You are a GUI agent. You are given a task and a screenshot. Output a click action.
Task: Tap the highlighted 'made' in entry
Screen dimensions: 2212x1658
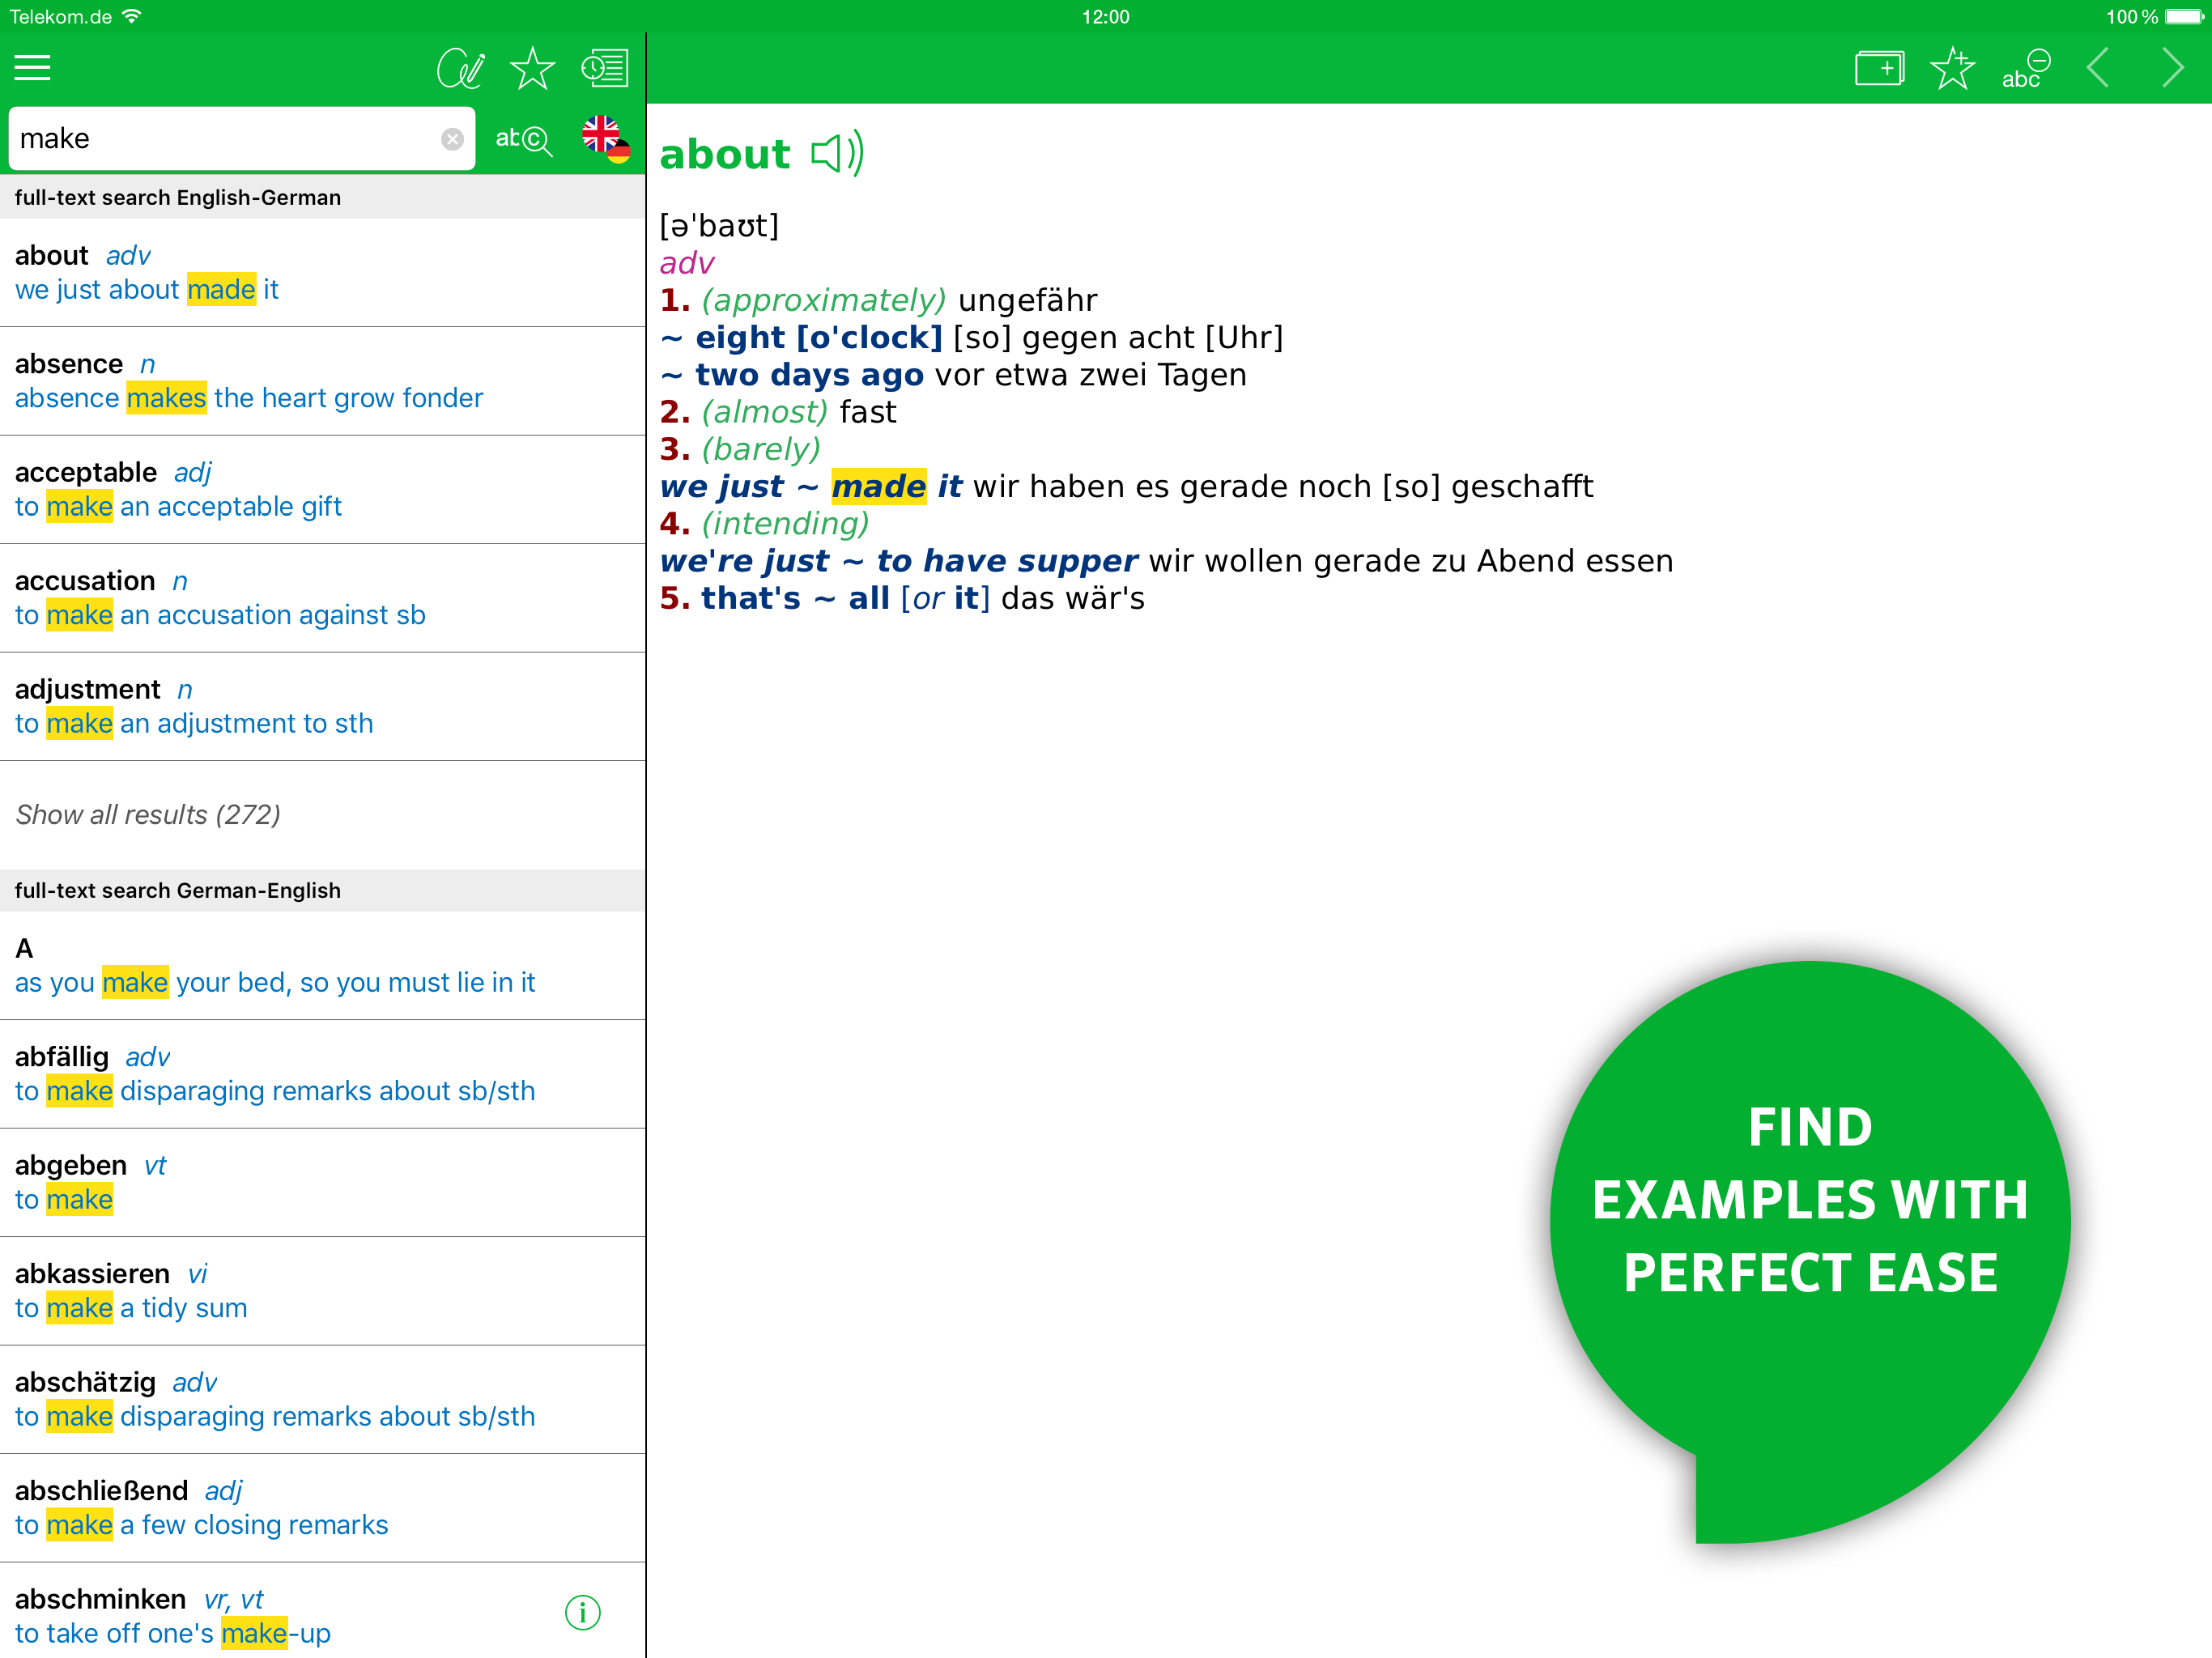pyautogui.click(x=878, y=486)
